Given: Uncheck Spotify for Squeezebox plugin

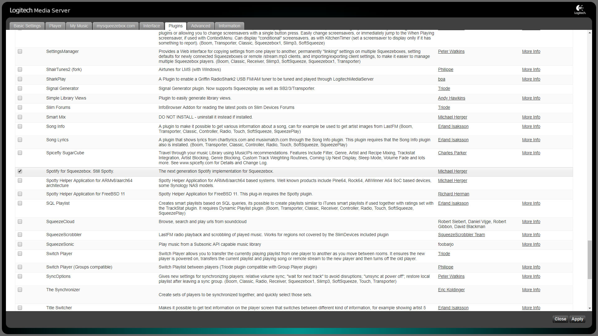Looking at the screenshot, I should (20, 171).
